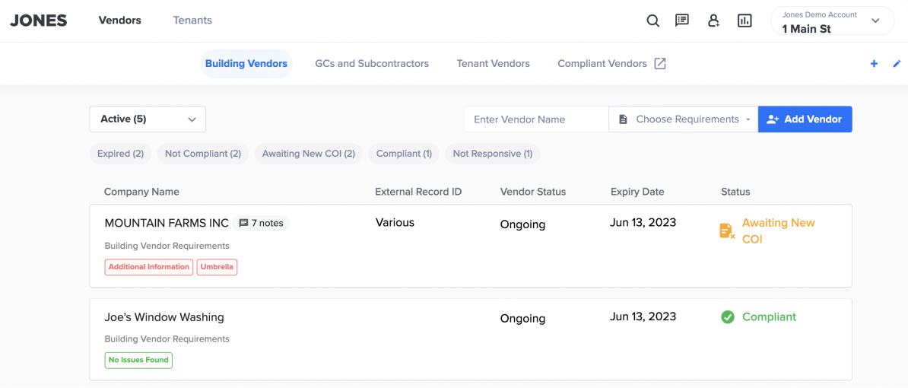This screenshot has height=388, width=908.
Task: Click the user account icon
Action: 713,21
